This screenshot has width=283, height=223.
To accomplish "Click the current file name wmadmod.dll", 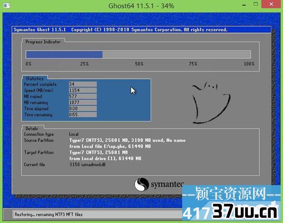I will tap(93, 165).
